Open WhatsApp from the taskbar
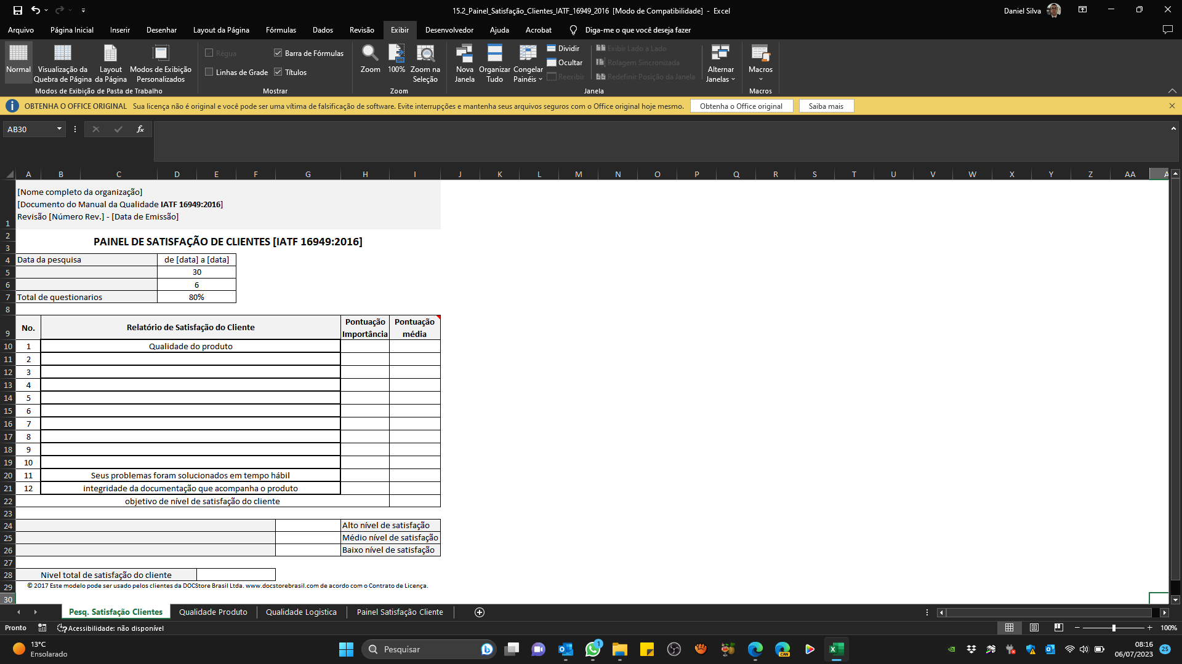Viewport: 1182px width, 664px height. [592, 649]
